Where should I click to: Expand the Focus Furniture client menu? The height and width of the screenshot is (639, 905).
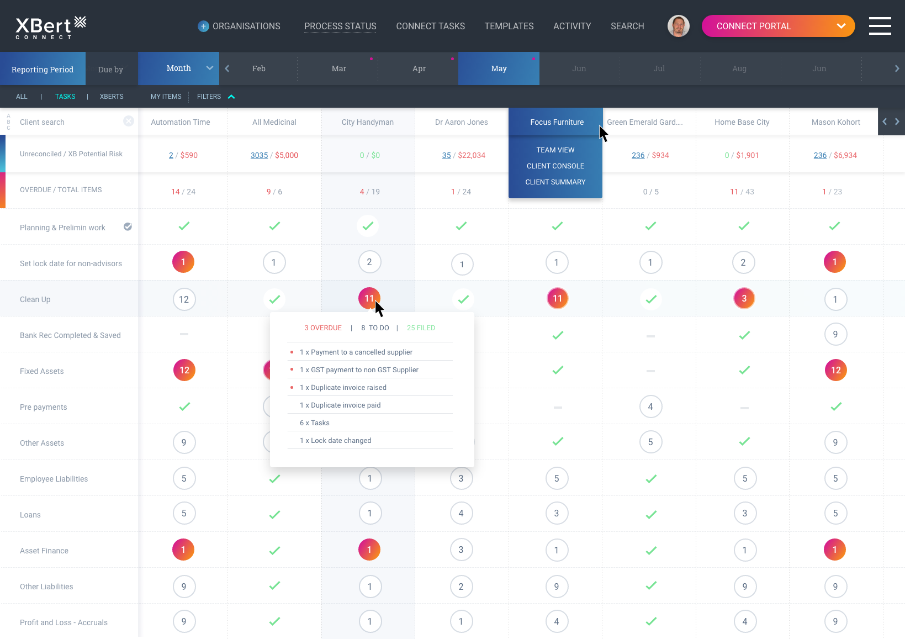click(556, 122)
